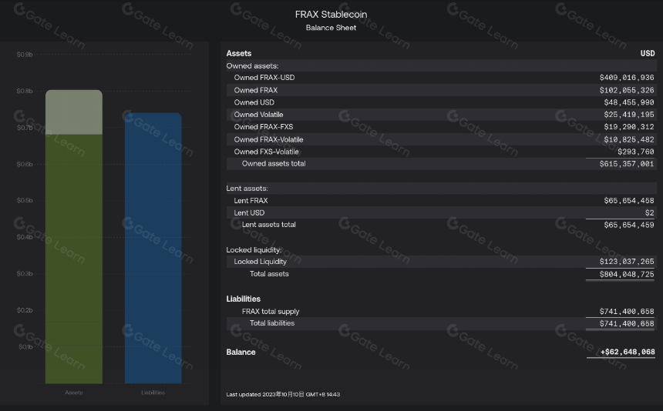This screenshot has height=411, width=663.
Task: Click the value $19,290,312
Action: coord(629,127)
